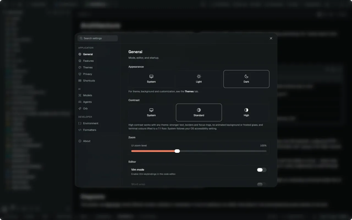Open the About section
352x220 pixels.
(98, 141)
